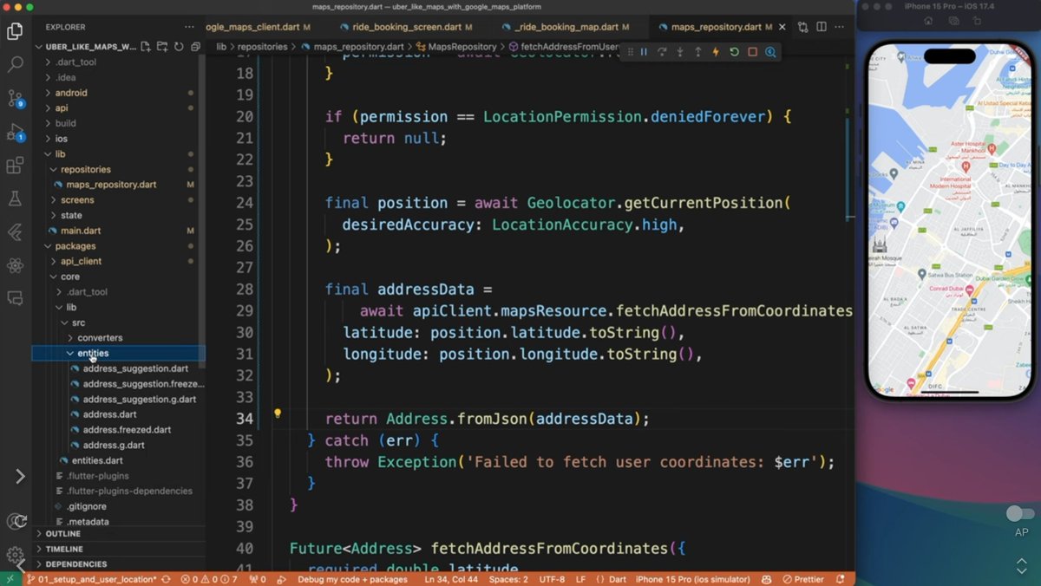Open editor more actions ellipsis
This screenshot has height=586, width=1041.
tap(839, 27)
